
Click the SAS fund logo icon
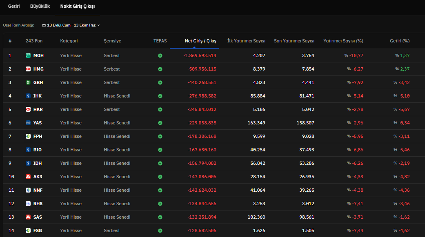(x=28, y=217)
